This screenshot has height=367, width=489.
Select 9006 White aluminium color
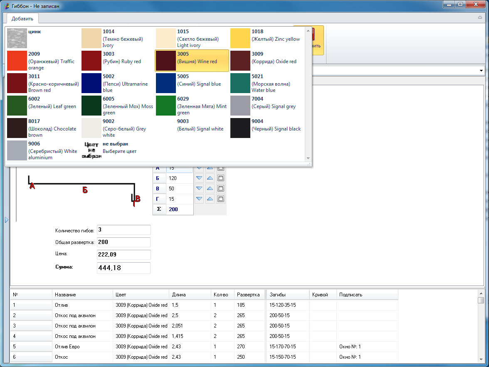click(x=43, y=150)
